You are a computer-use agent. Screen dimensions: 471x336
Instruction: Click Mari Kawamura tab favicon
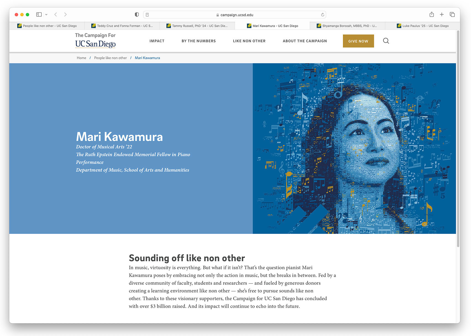(249, 26)
